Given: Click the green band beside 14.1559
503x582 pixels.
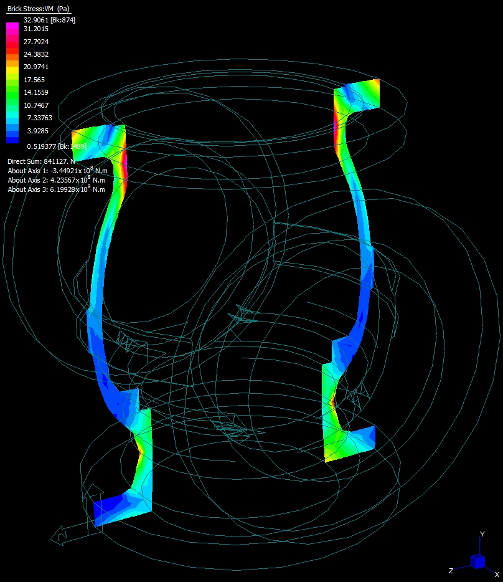Looking at the screenshot, I should click(12, 92).
